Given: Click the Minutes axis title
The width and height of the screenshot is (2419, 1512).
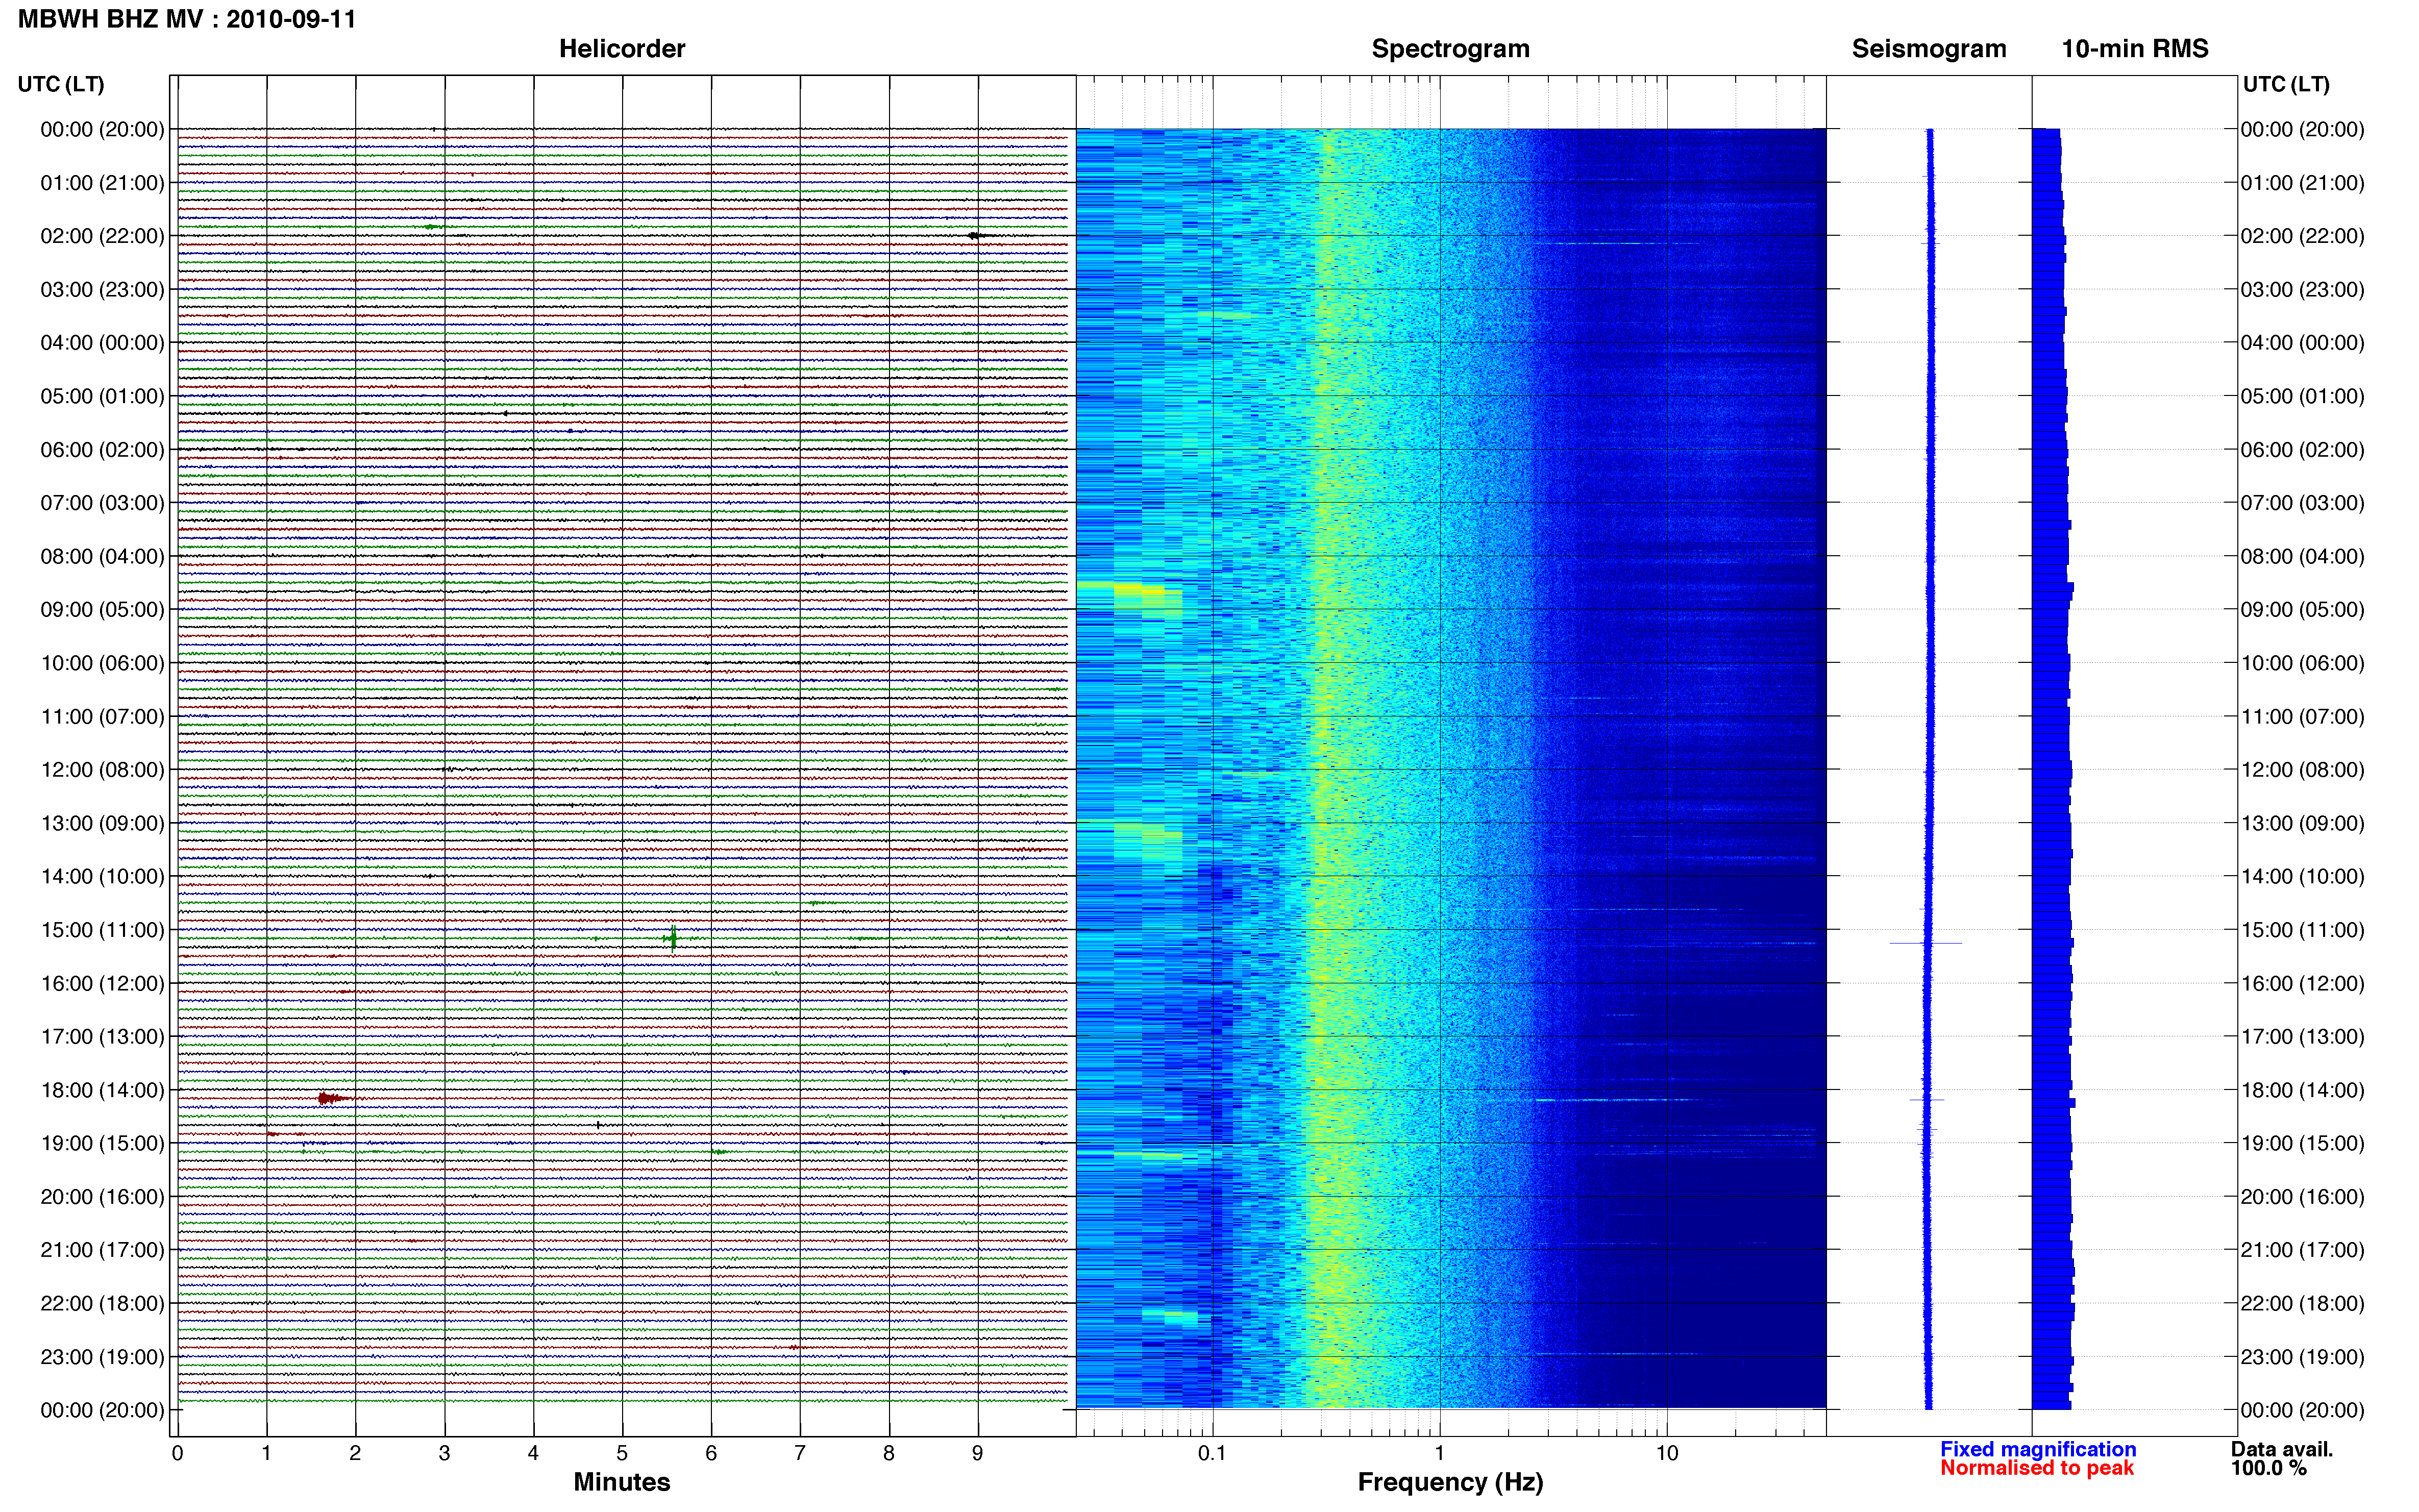Looking at the screenshot, I should (x=622, y=1482).
